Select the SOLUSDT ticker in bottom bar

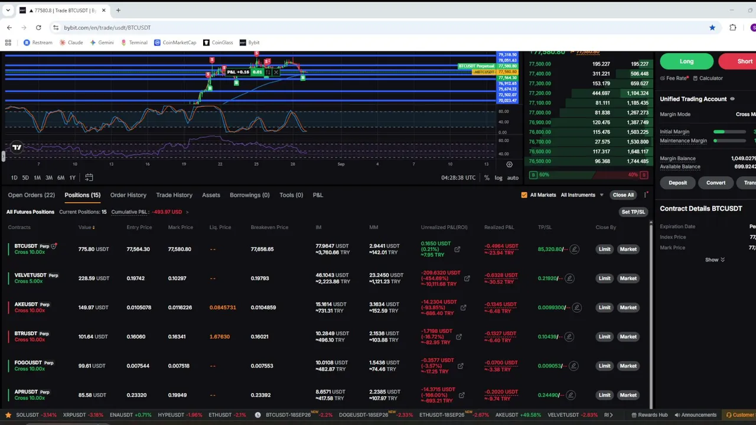point(36,415)
